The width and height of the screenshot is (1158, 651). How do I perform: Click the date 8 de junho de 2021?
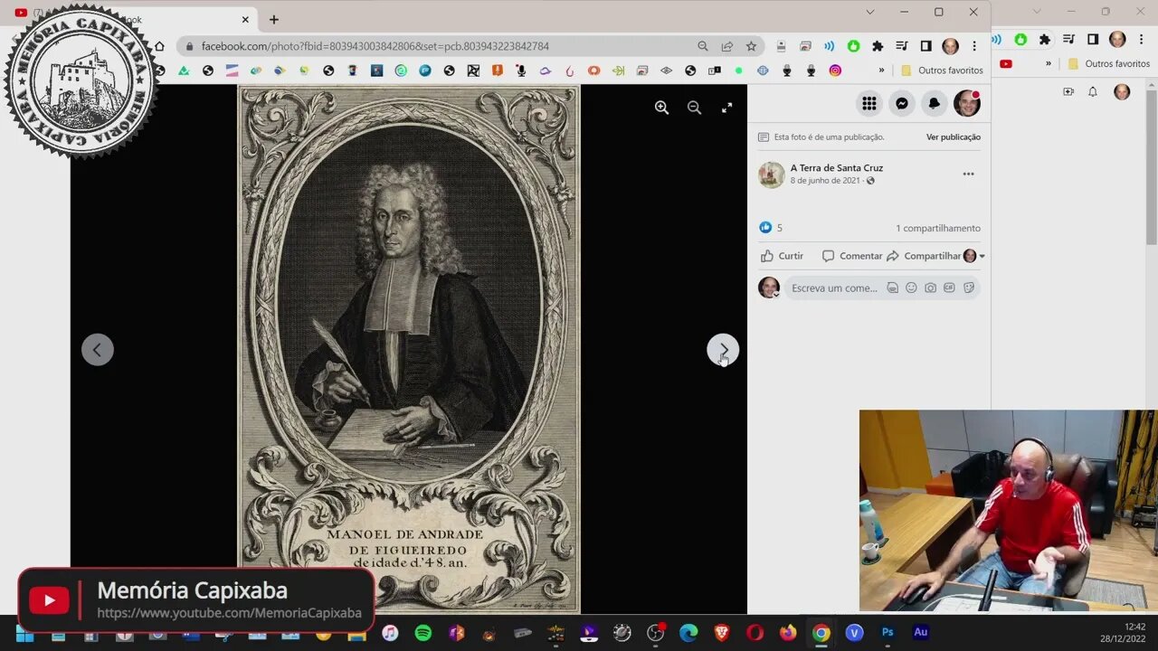825,181
